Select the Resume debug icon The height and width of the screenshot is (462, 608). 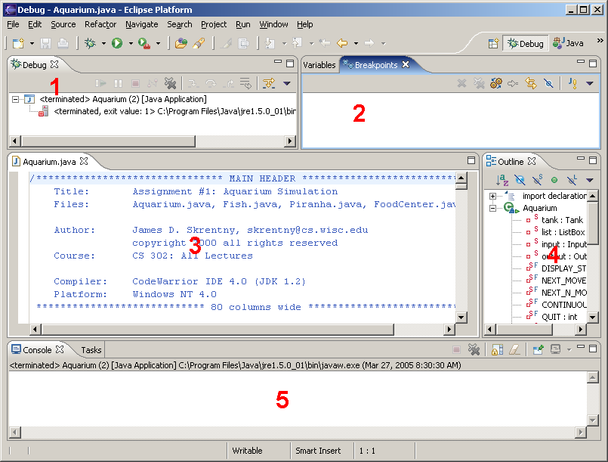(100, 83)
